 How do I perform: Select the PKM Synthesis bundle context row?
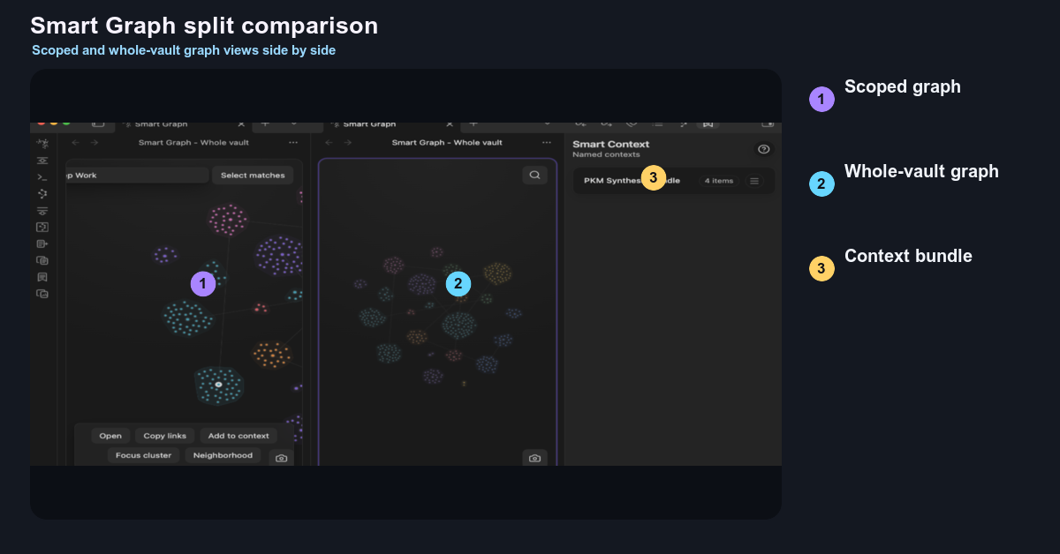point(674,181)
